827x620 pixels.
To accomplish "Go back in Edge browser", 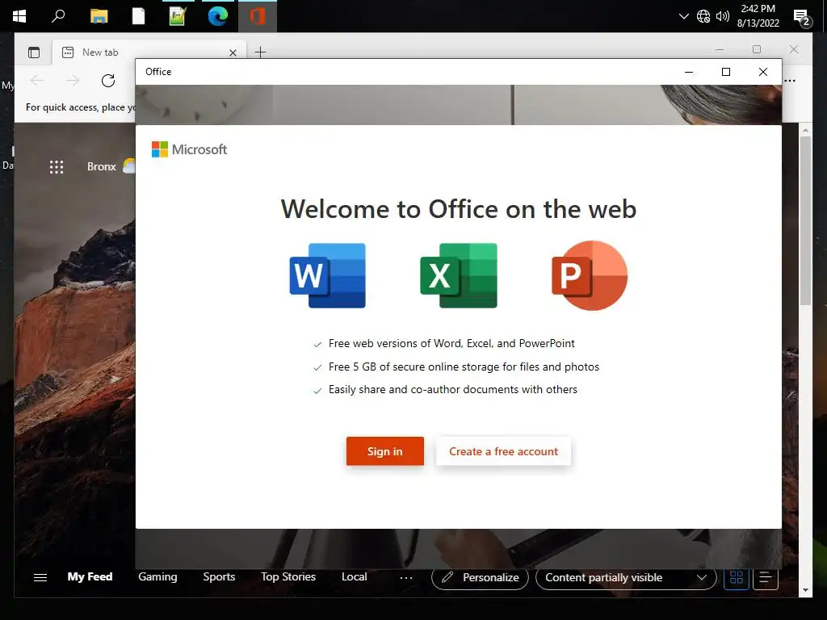I will [x=36, y=81].
